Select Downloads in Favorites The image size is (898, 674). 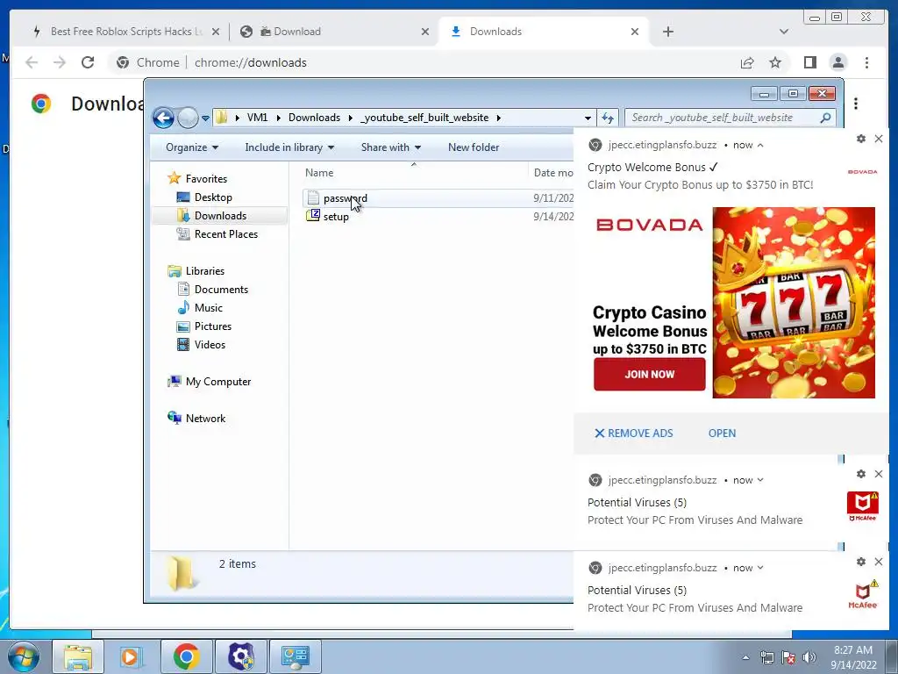[x=220, y=216]
